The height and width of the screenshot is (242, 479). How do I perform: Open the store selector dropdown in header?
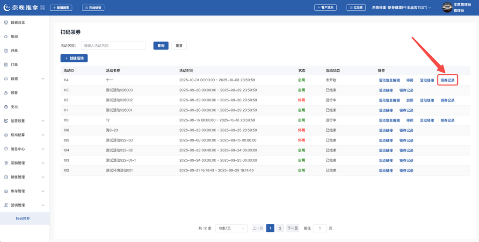(401, 8)
